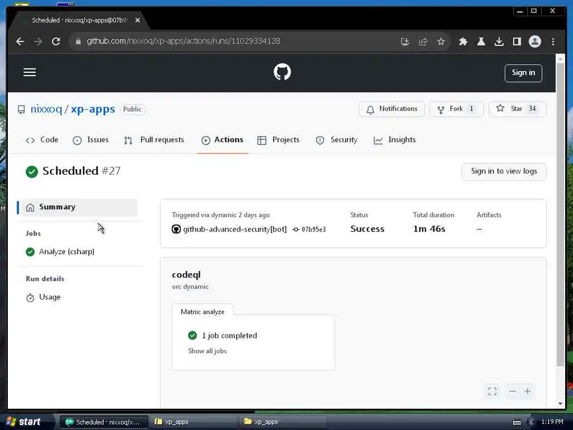This screenshot has width=573, height=430.
Task: Click the share page icon
Action: [423, 41]
